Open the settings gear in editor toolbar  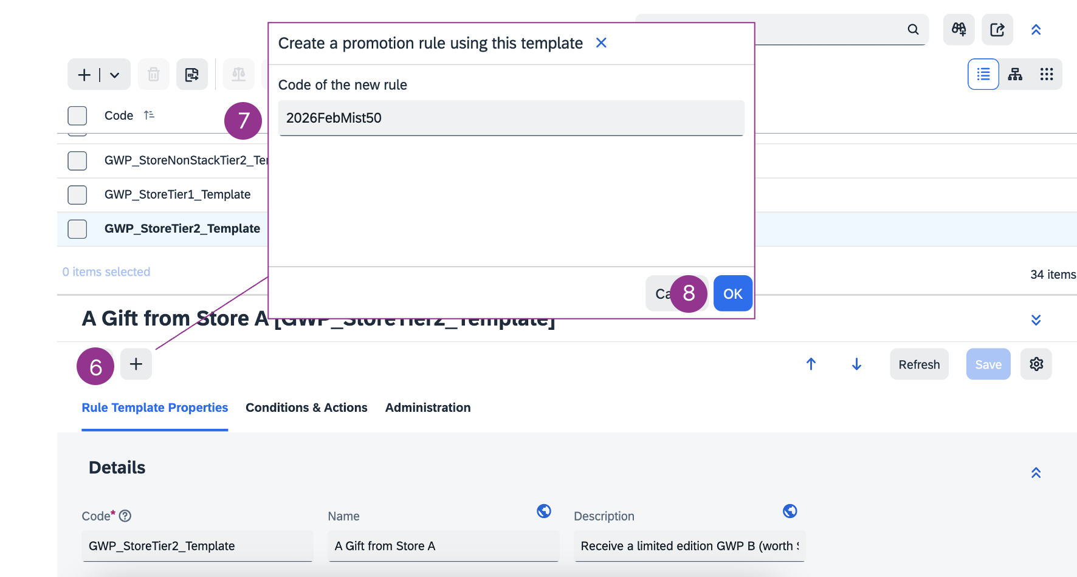[x=1036, y=364]
